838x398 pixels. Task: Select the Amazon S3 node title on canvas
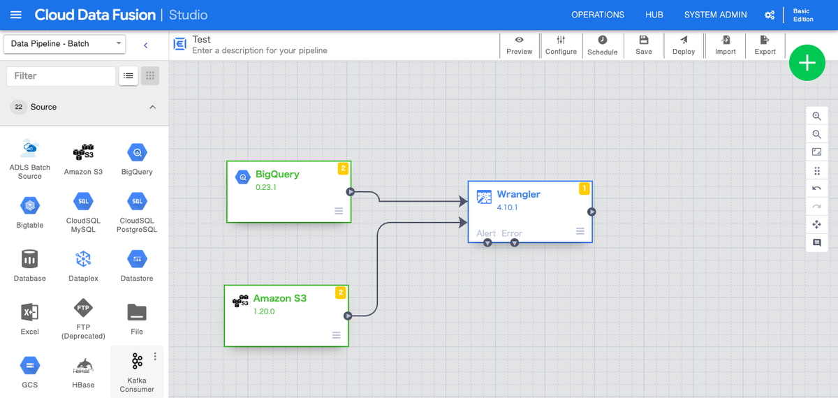pos(280,298)
